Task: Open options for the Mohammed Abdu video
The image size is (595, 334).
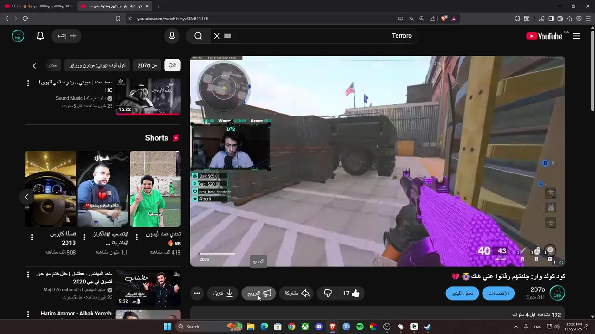Action: (x=28, y=83)
